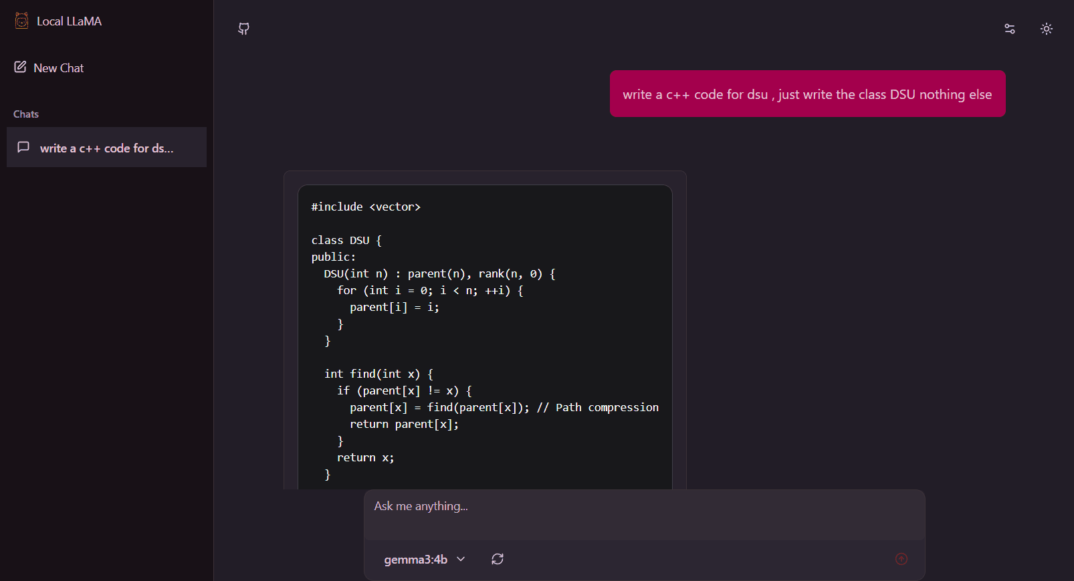
Task: Click the New Chat pencil icon
Action: (x=20, y=67)
